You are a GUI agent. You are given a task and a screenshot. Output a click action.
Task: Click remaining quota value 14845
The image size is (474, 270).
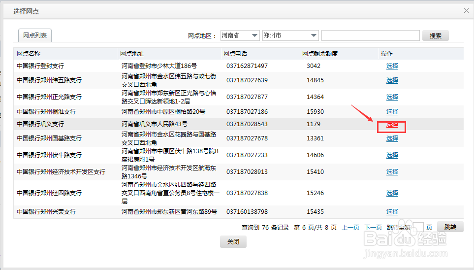pyautogui.click(x=316, y=80)
